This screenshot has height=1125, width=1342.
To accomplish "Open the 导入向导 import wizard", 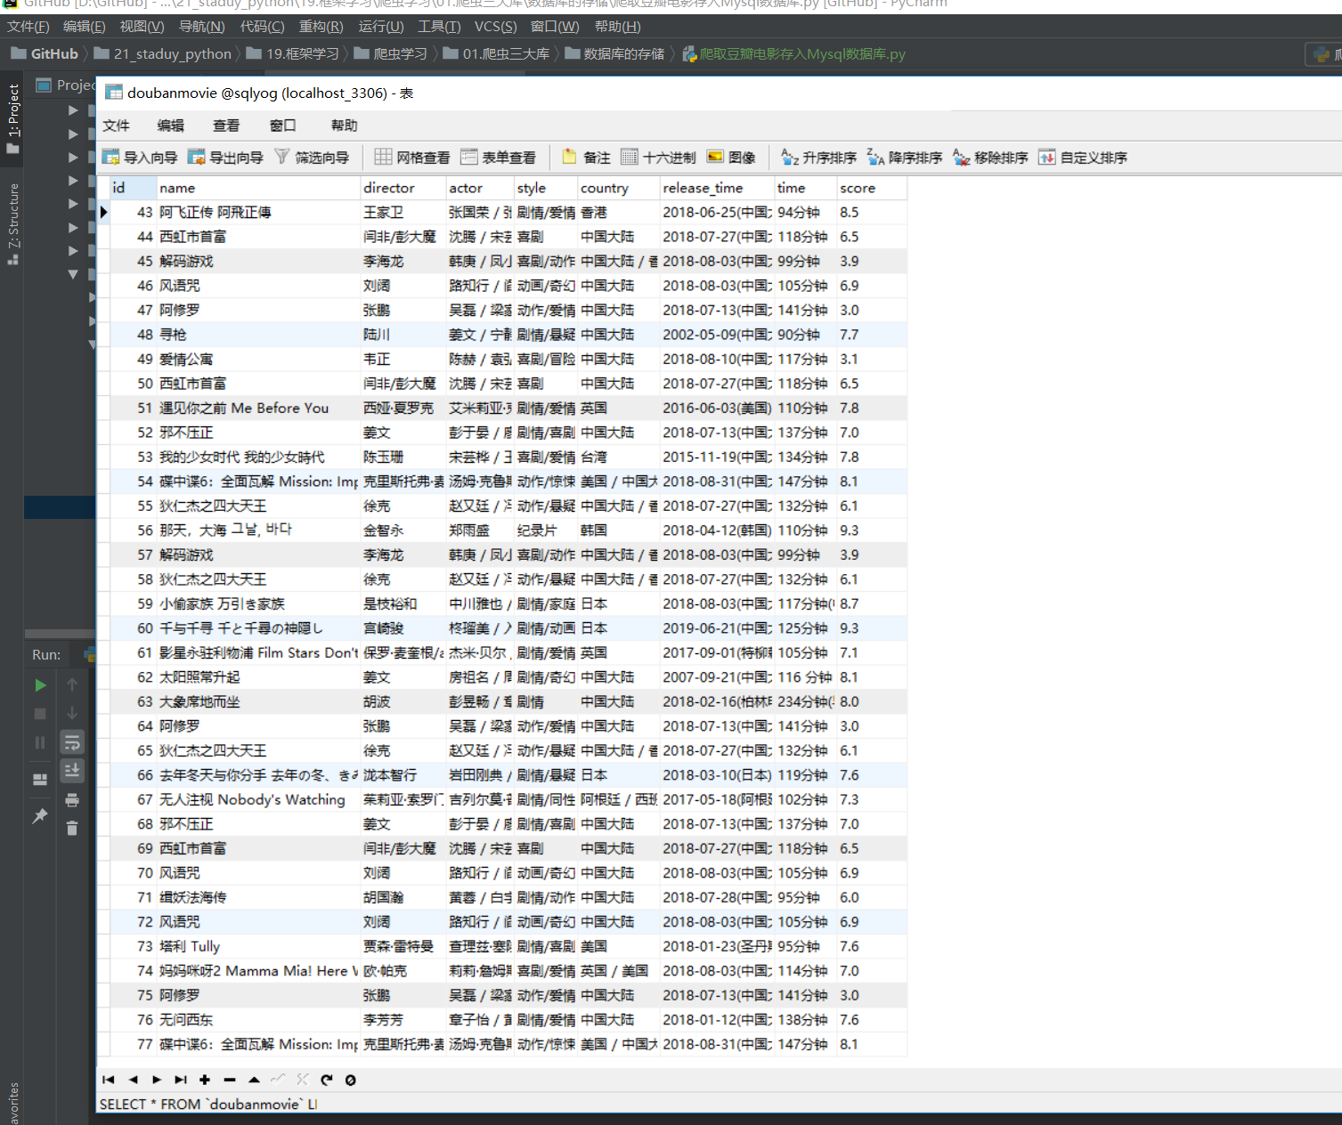I will 140,158.
